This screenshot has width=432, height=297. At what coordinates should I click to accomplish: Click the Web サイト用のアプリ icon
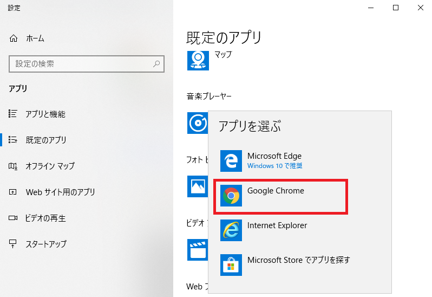click(12, 192)
